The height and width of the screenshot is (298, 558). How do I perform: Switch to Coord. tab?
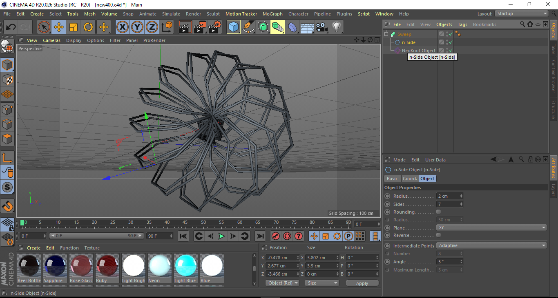[410, 179]
